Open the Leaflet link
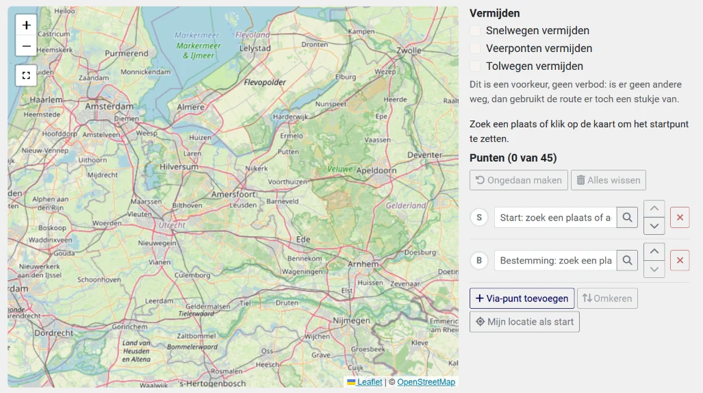This screenshot has height=393, width=703. 370,382
